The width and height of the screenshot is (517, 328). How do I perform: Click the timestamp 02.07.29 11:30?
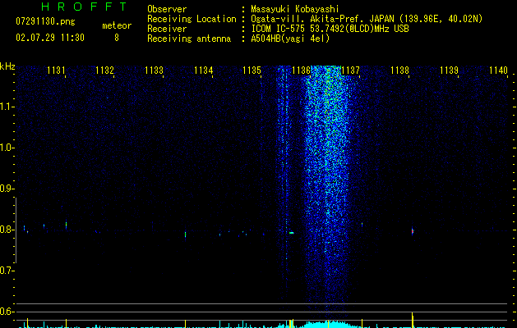tap(50, 38)
